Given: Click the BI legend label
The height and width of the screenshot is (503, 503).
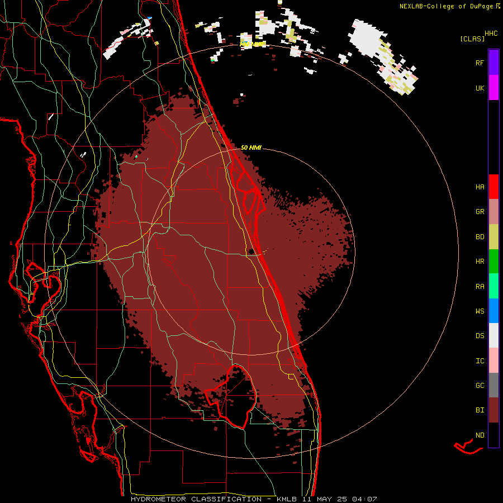Looking at the screenshot, I should (x=480, y=410).
